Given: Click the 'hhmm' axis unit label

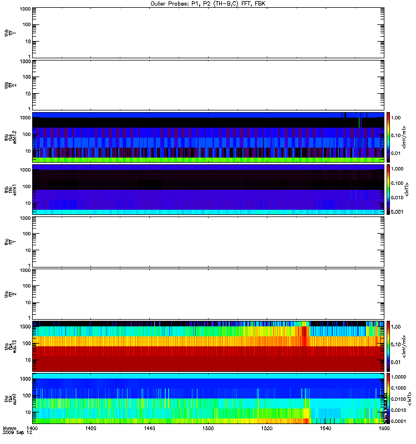Looking at the screenshot, I should point(9,428).
